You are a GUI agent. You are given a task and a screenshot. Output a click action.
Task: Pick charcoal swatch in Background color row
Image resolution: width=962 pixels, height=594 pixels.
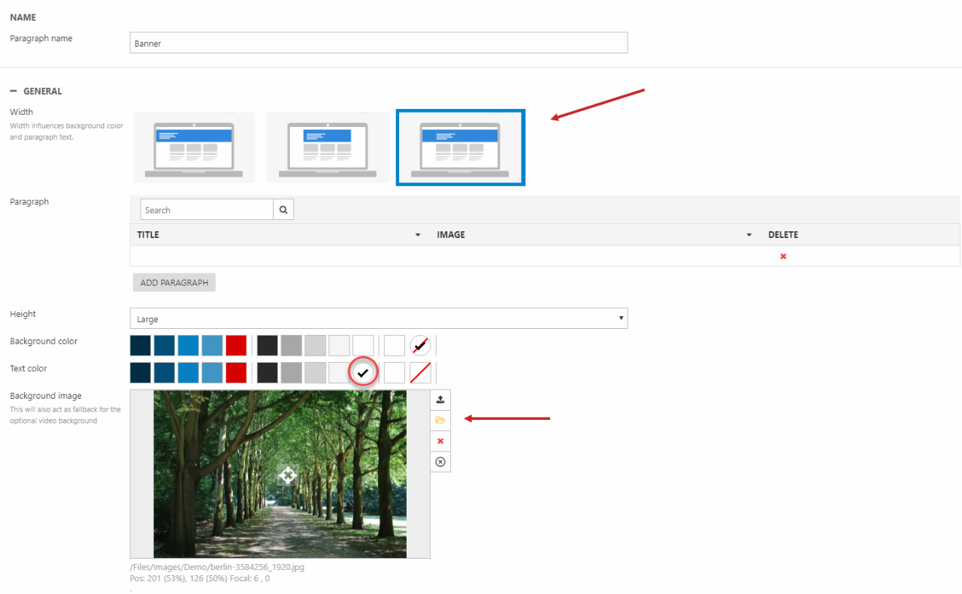click(268, 345)
